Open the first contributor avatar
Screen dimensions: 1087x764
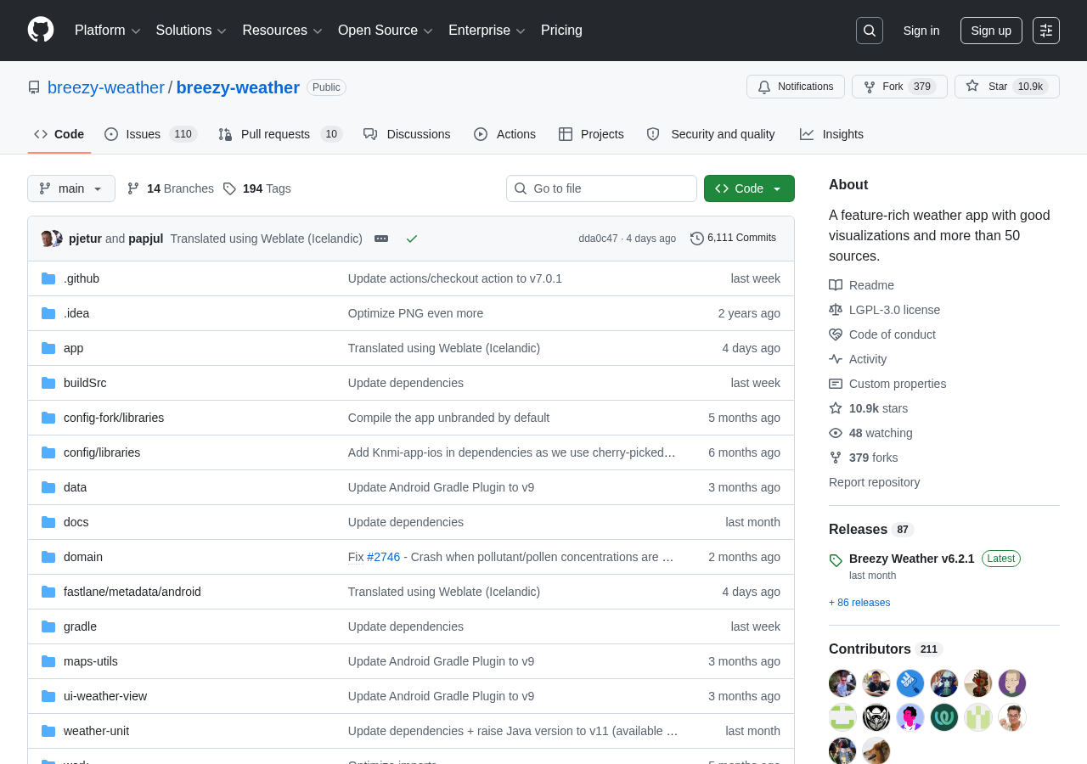click(x=842, y=683)
